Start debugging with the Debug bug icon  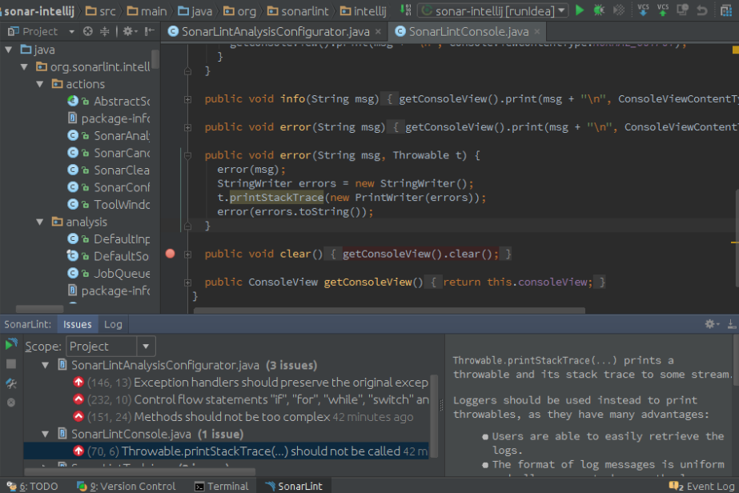click(600, 10)
